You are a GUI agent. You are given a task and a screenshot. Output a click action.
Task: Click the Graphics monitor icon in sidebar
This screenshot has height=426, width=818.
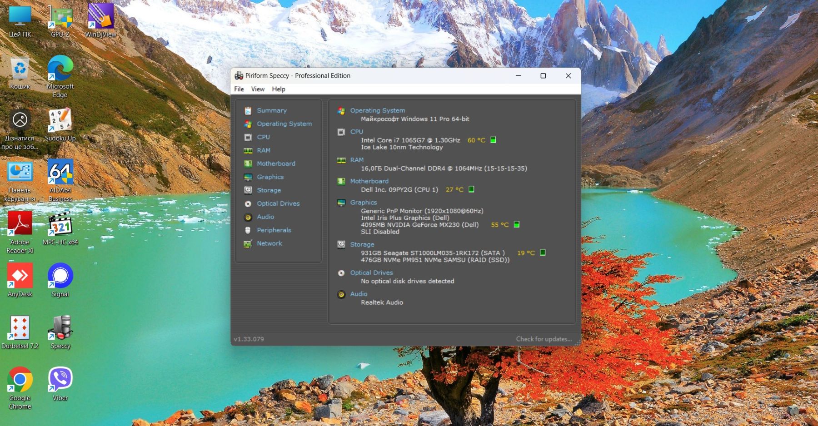(x=248, y=177)
